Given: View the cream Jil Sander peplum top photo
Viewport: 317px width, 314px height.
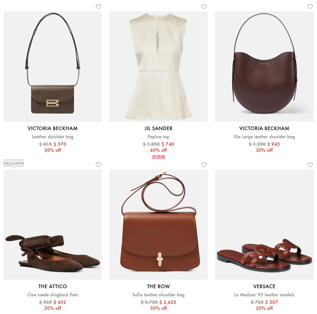Looking at the screenshot, I should point(158,66).
